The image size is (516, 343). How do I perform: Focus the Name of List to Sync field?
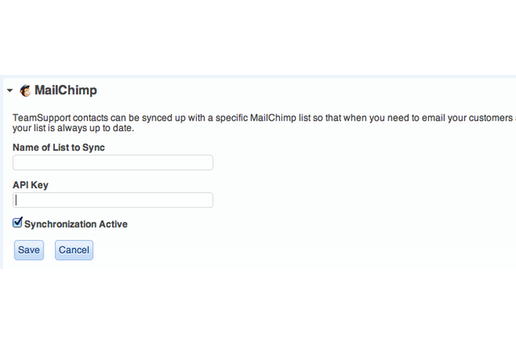click(113, 163)
